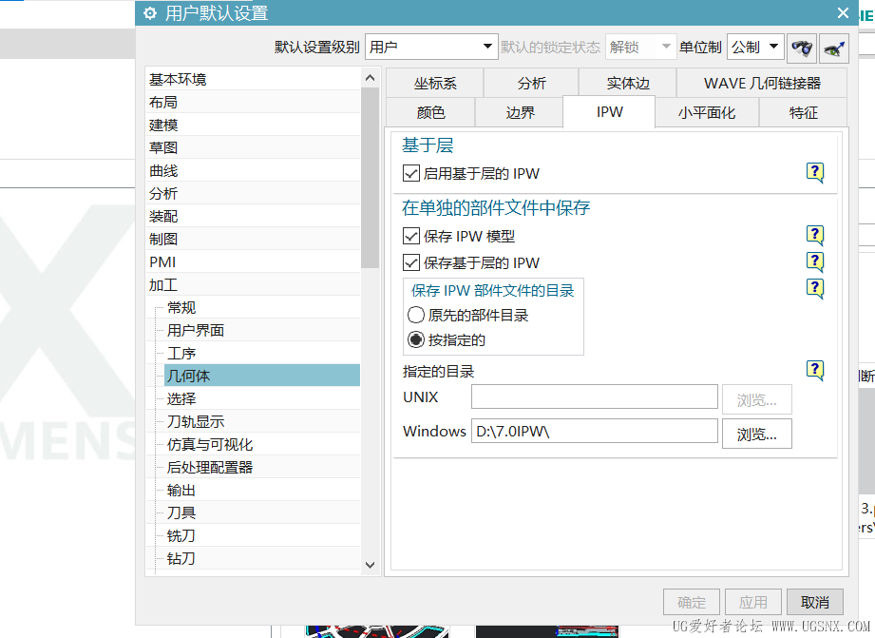Viewport: 875px width, 638px height.
Task: Select 草图 in category list
Action: [x=254, y=147]
